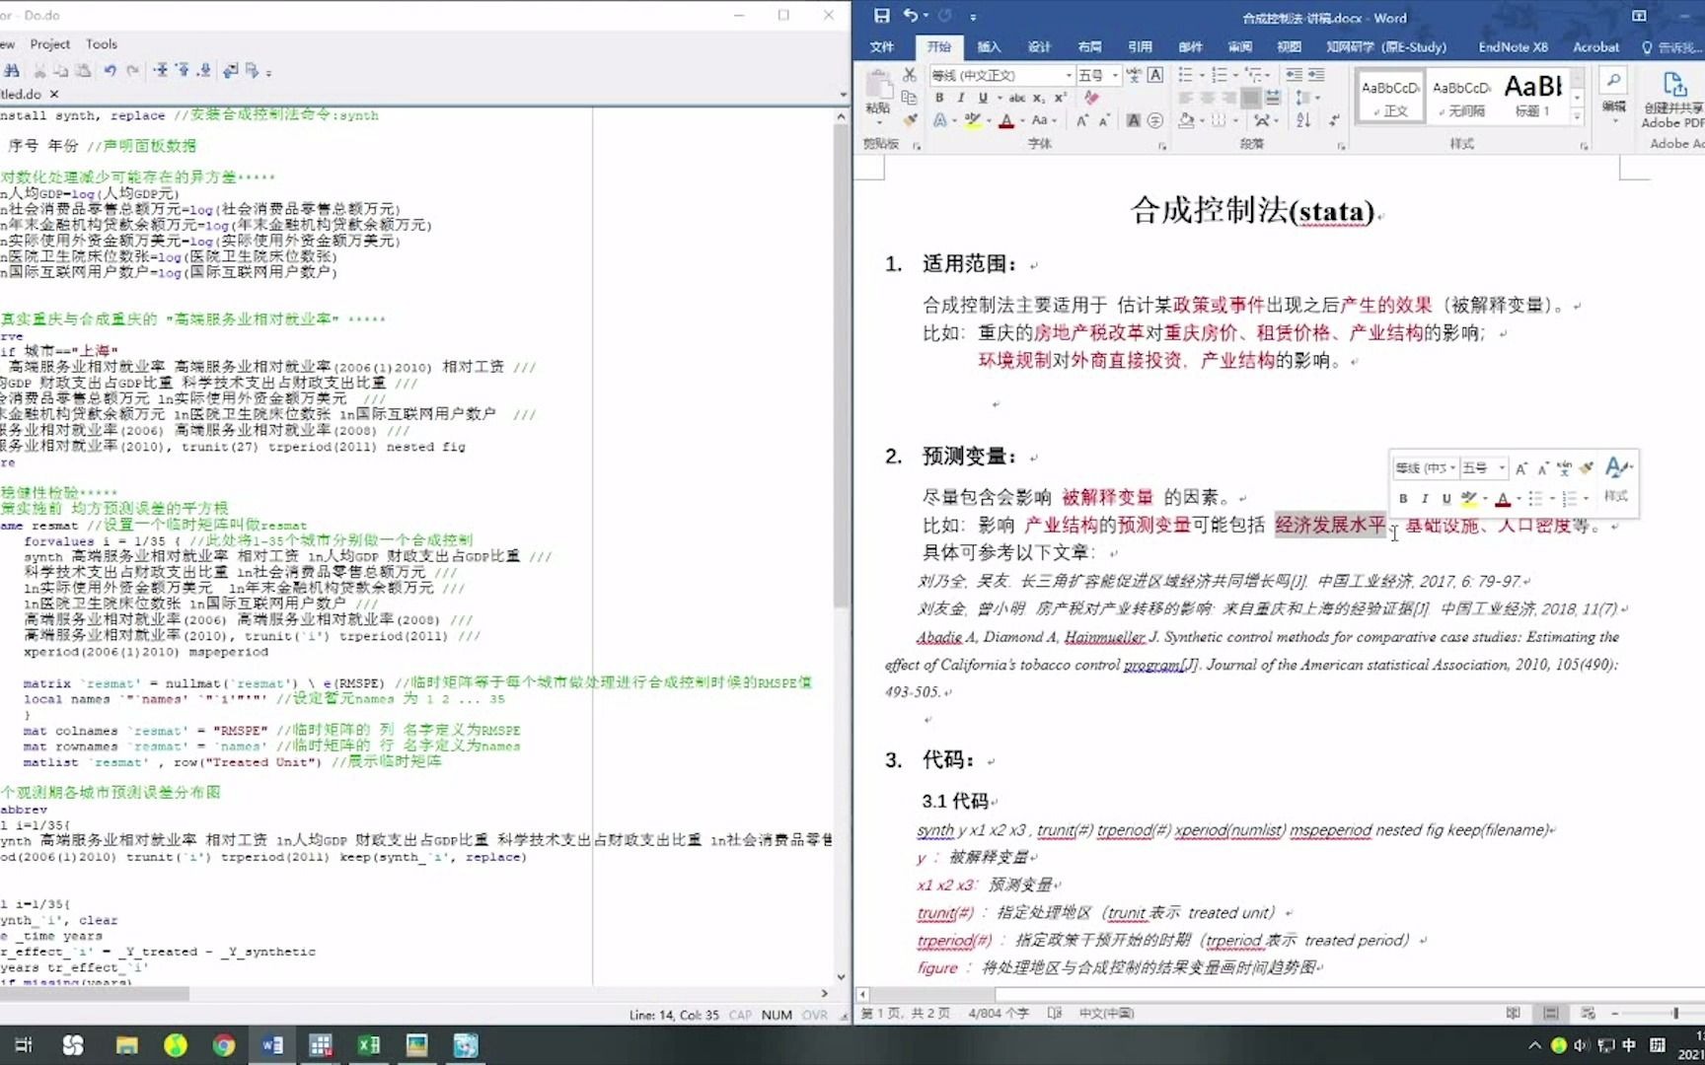The width and height of the screenshot is (1705, 1065).
Task: Click the word count 4/804 个字
Action: 998,1013
